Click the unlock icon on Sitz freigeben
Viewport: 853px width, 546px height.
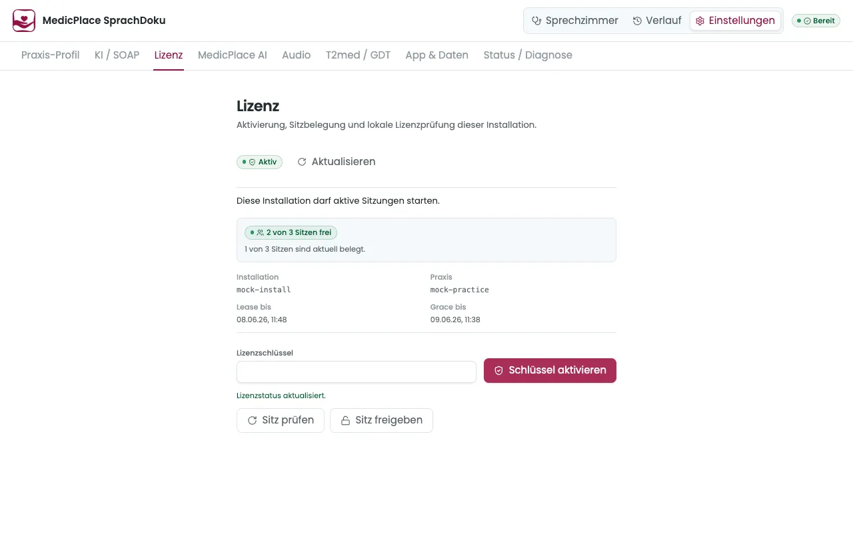[x=345, y=420]
